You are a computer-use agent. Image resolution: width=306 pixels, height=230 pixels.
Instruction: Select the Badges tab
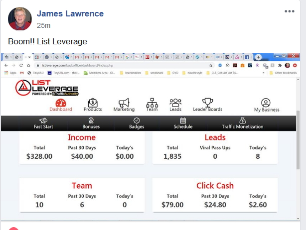[x=137, y=123]
